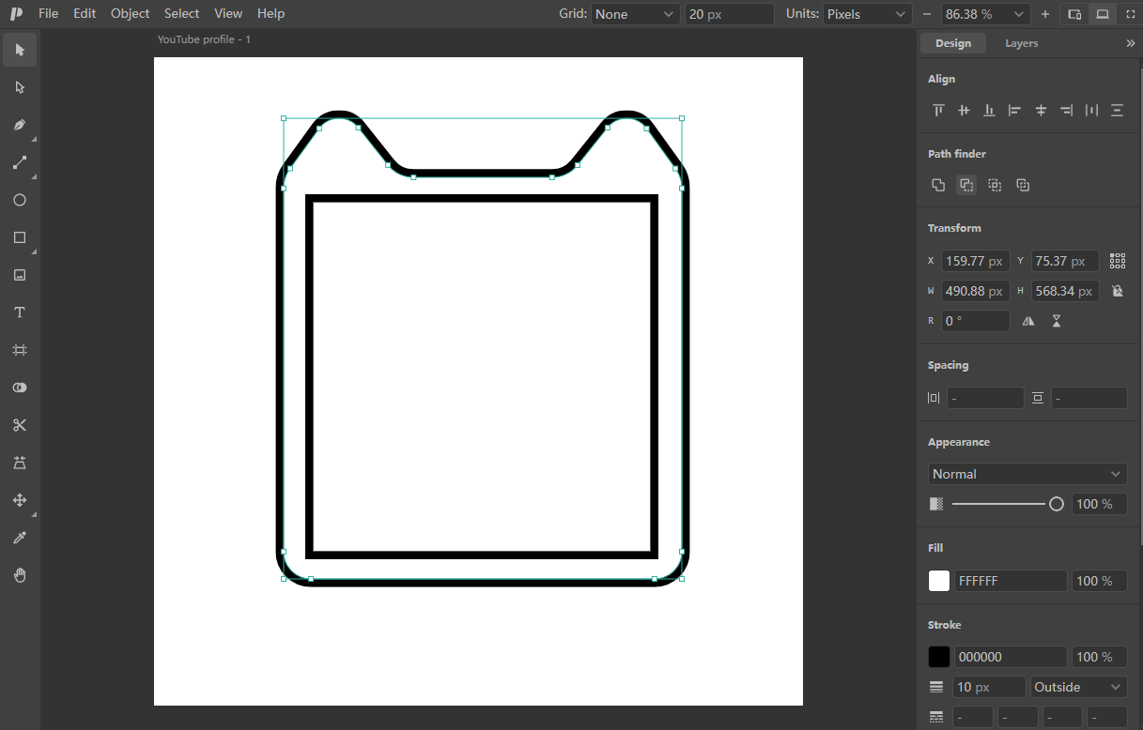Activate the Hand pan tool
Screen dimensions: 1143x730
coord(20,575)
